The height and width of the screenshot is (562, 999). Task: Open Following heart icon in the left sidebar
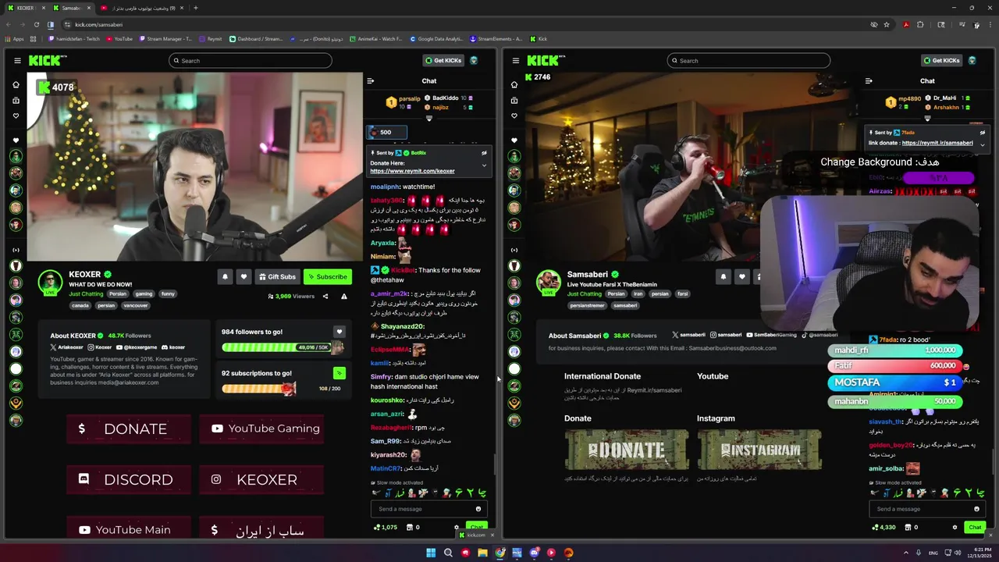pyautogui.click(x=16, y=116)
